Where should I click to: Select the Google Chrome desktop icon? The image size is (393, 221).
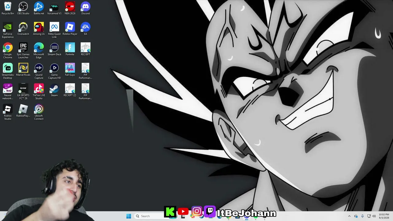(8, 51)
